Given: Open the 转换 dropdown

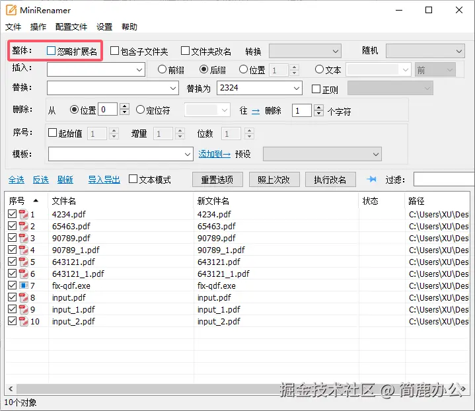Looking at the screenshot, I should tap(305, 51).
